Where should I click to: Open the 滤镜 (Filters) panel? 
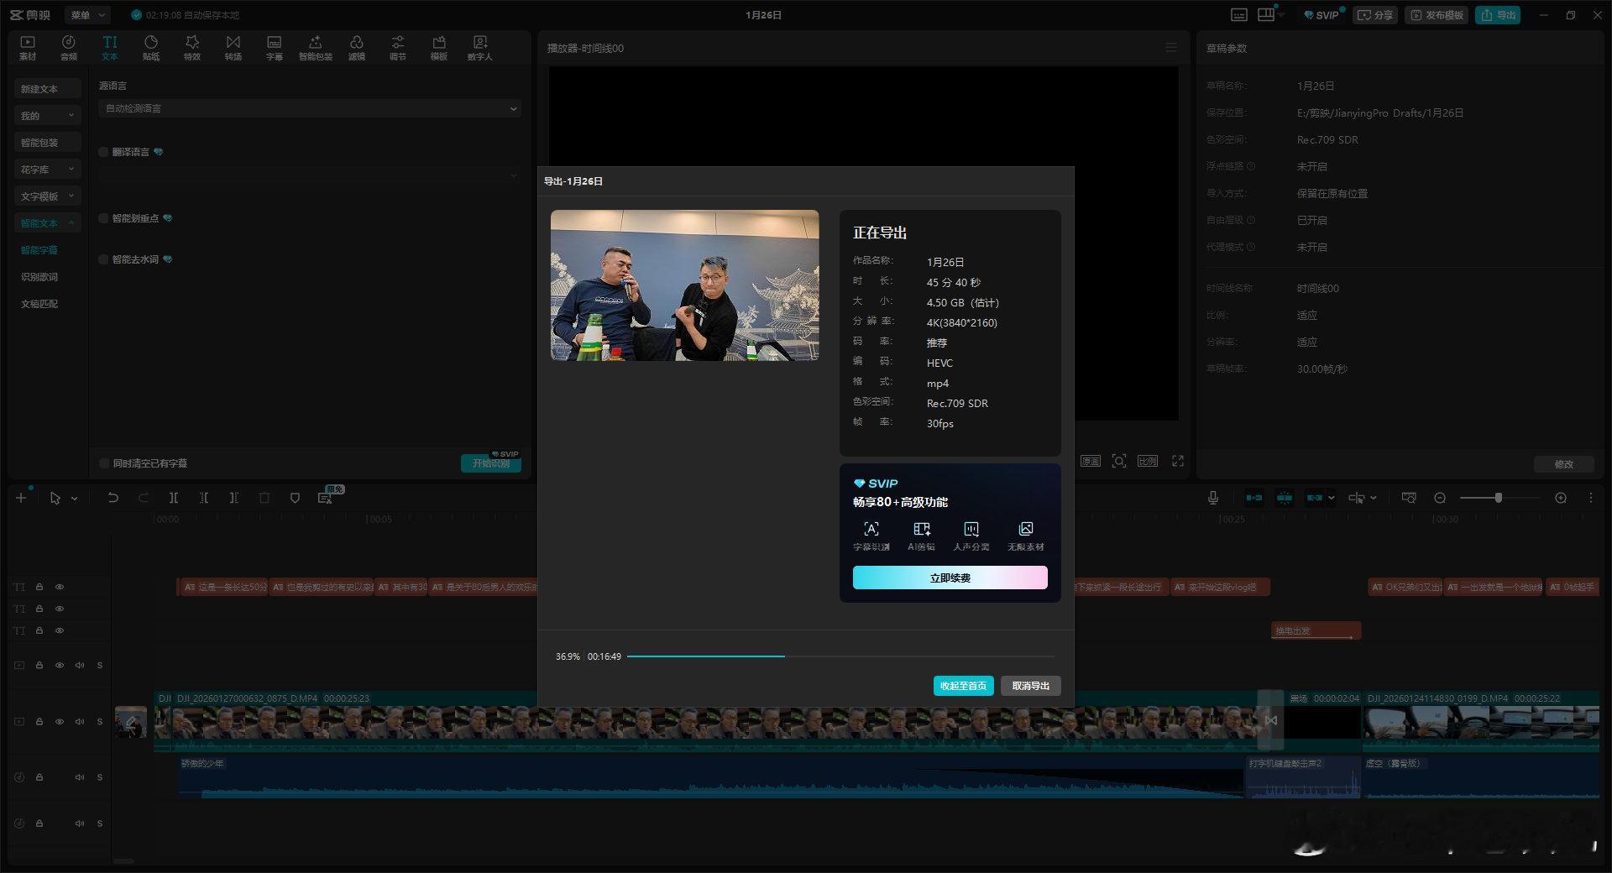(357, 47)
